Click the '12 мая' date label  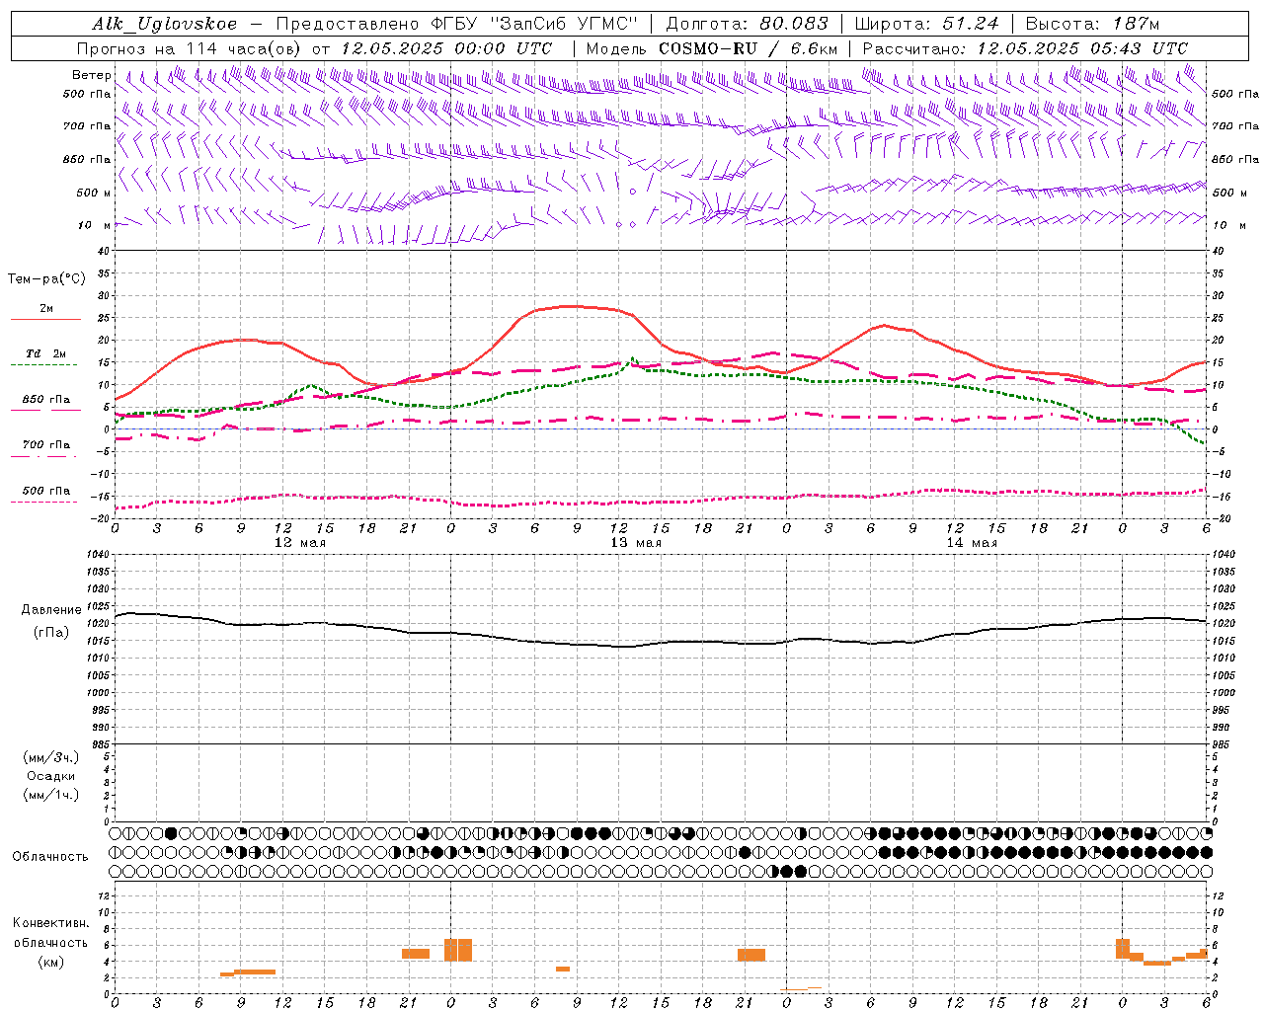(299, 543)
